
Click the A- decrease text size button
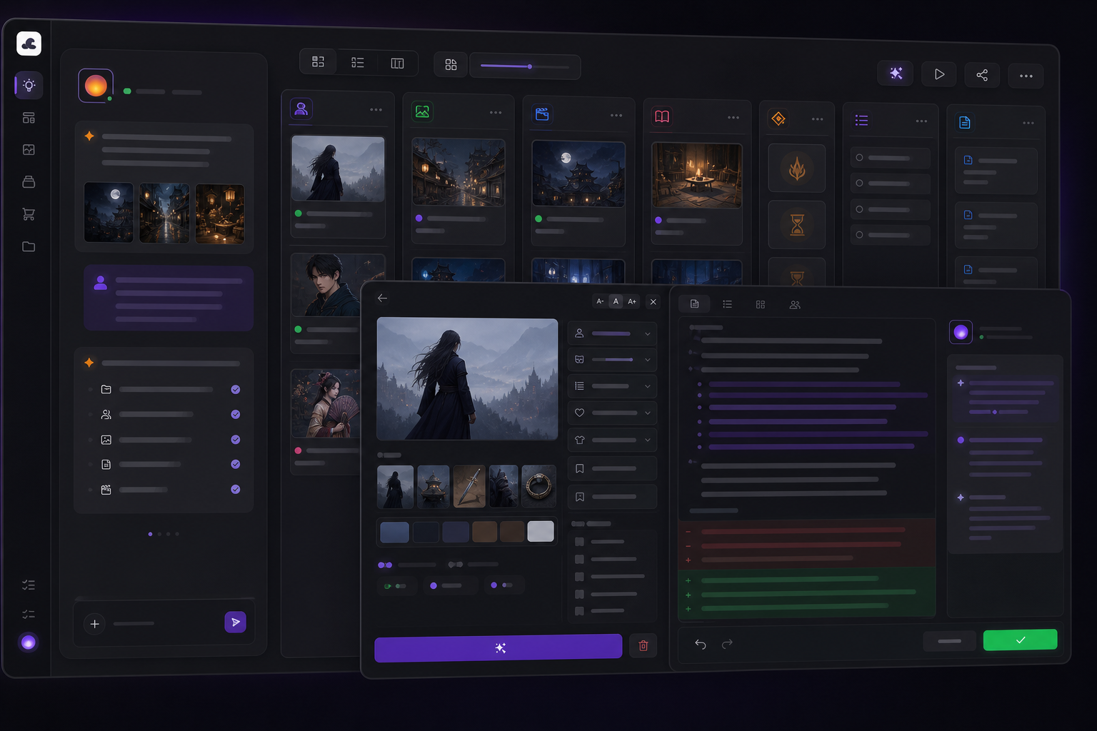pos(600,301)
